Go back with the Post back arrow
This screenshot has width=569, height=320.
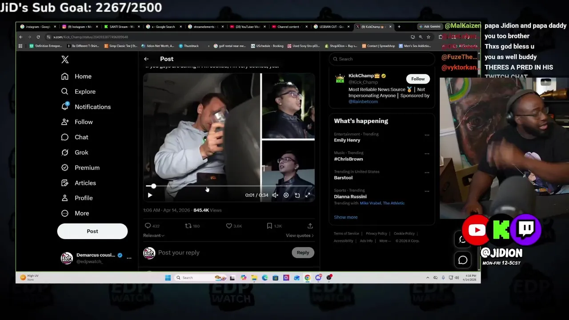pyautogui.click(x=146, y=59)
